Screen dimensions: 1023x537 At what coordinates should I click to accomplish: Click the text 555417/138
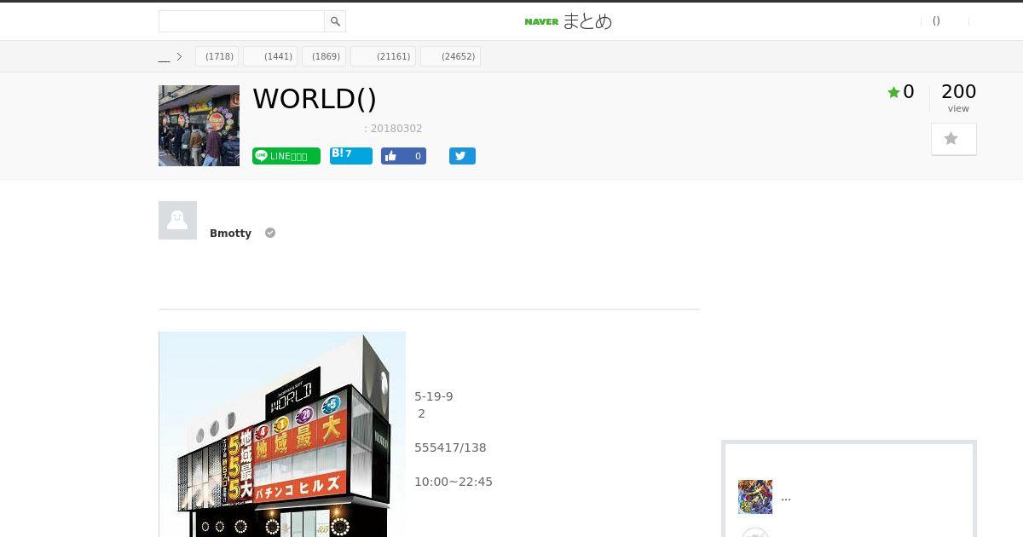(x=450, y=447)
